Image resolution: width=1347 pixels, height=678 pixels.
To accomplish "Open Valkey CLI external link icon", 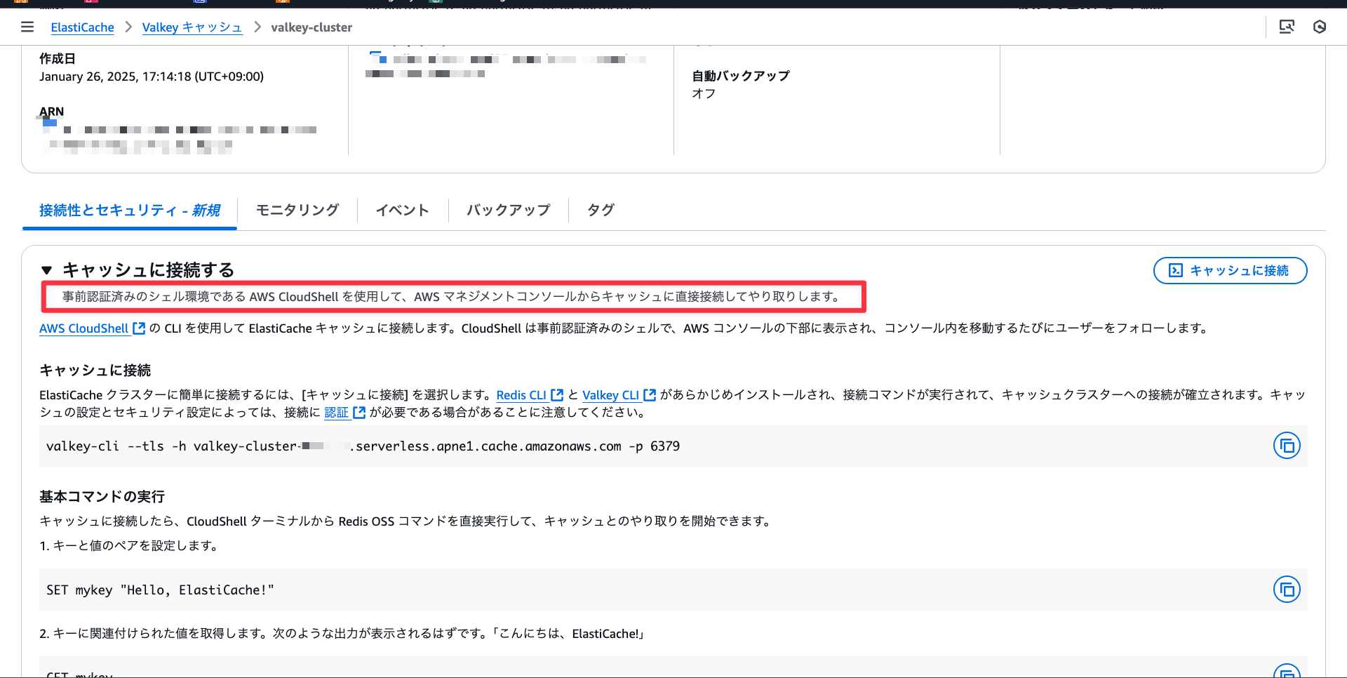I will pos(650,395).
